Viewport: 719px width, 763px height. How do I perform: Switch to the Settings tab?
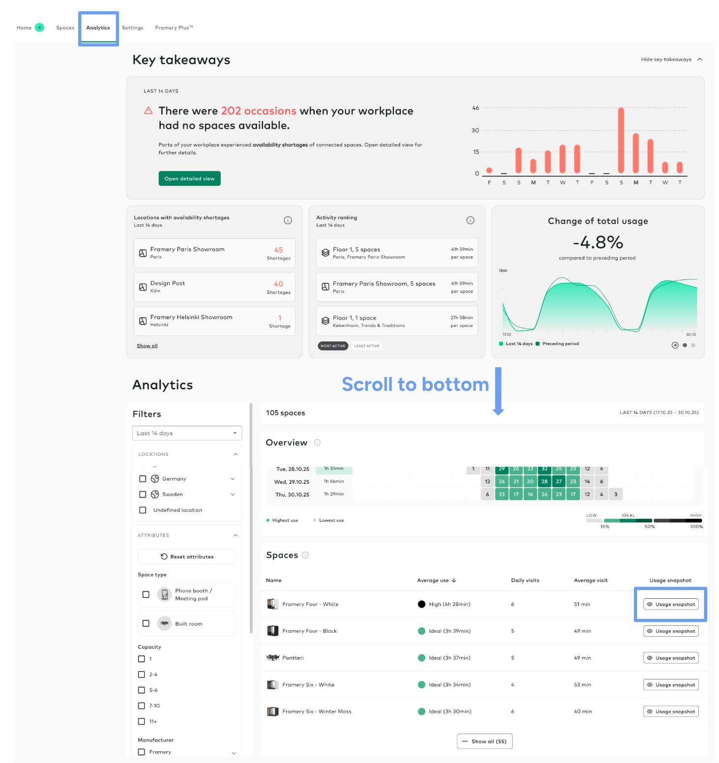pyautogui.click(x=133, y=28)
